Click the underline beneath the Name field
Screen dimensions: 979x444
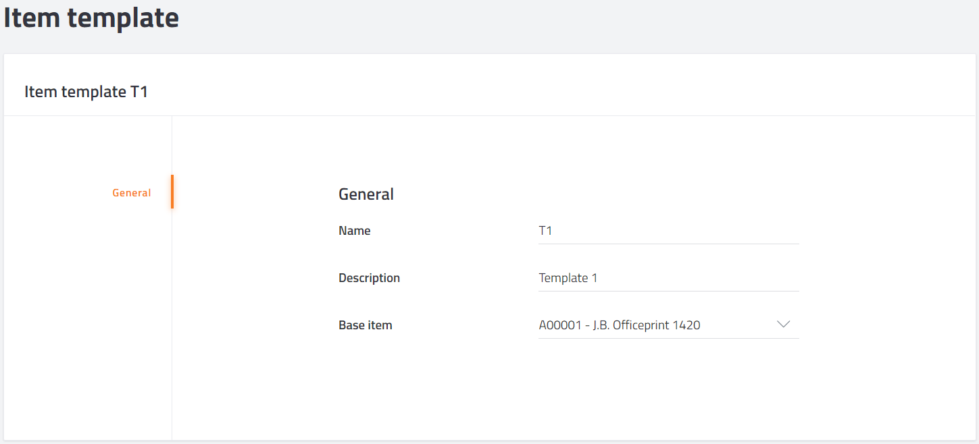[x=669, y=244]
